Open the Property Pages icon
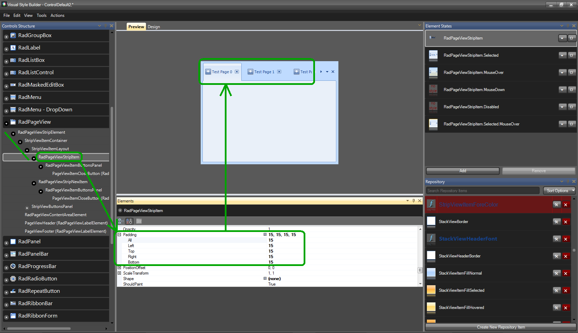Screen dimensions: 578x333 pos(139,221)
